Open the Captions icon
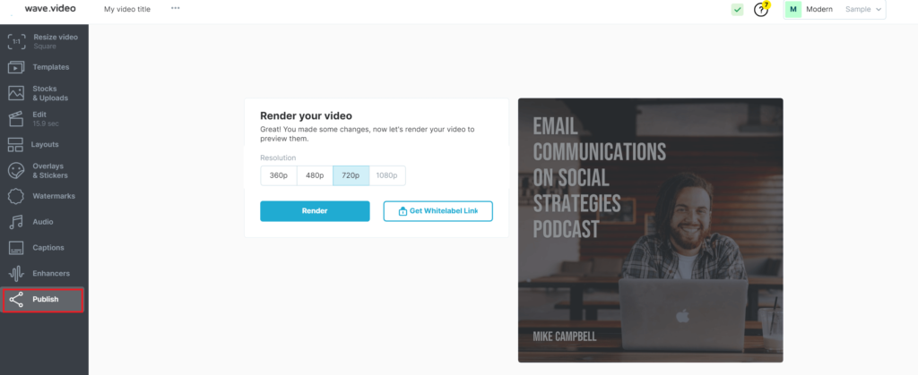The width and height of the screenshot is (918, 375). tap(16, 248)
